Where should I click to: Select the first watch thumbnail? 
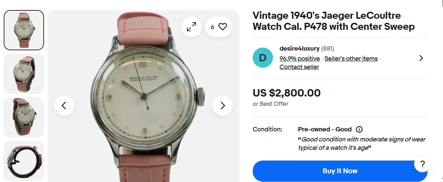(24, 30)
